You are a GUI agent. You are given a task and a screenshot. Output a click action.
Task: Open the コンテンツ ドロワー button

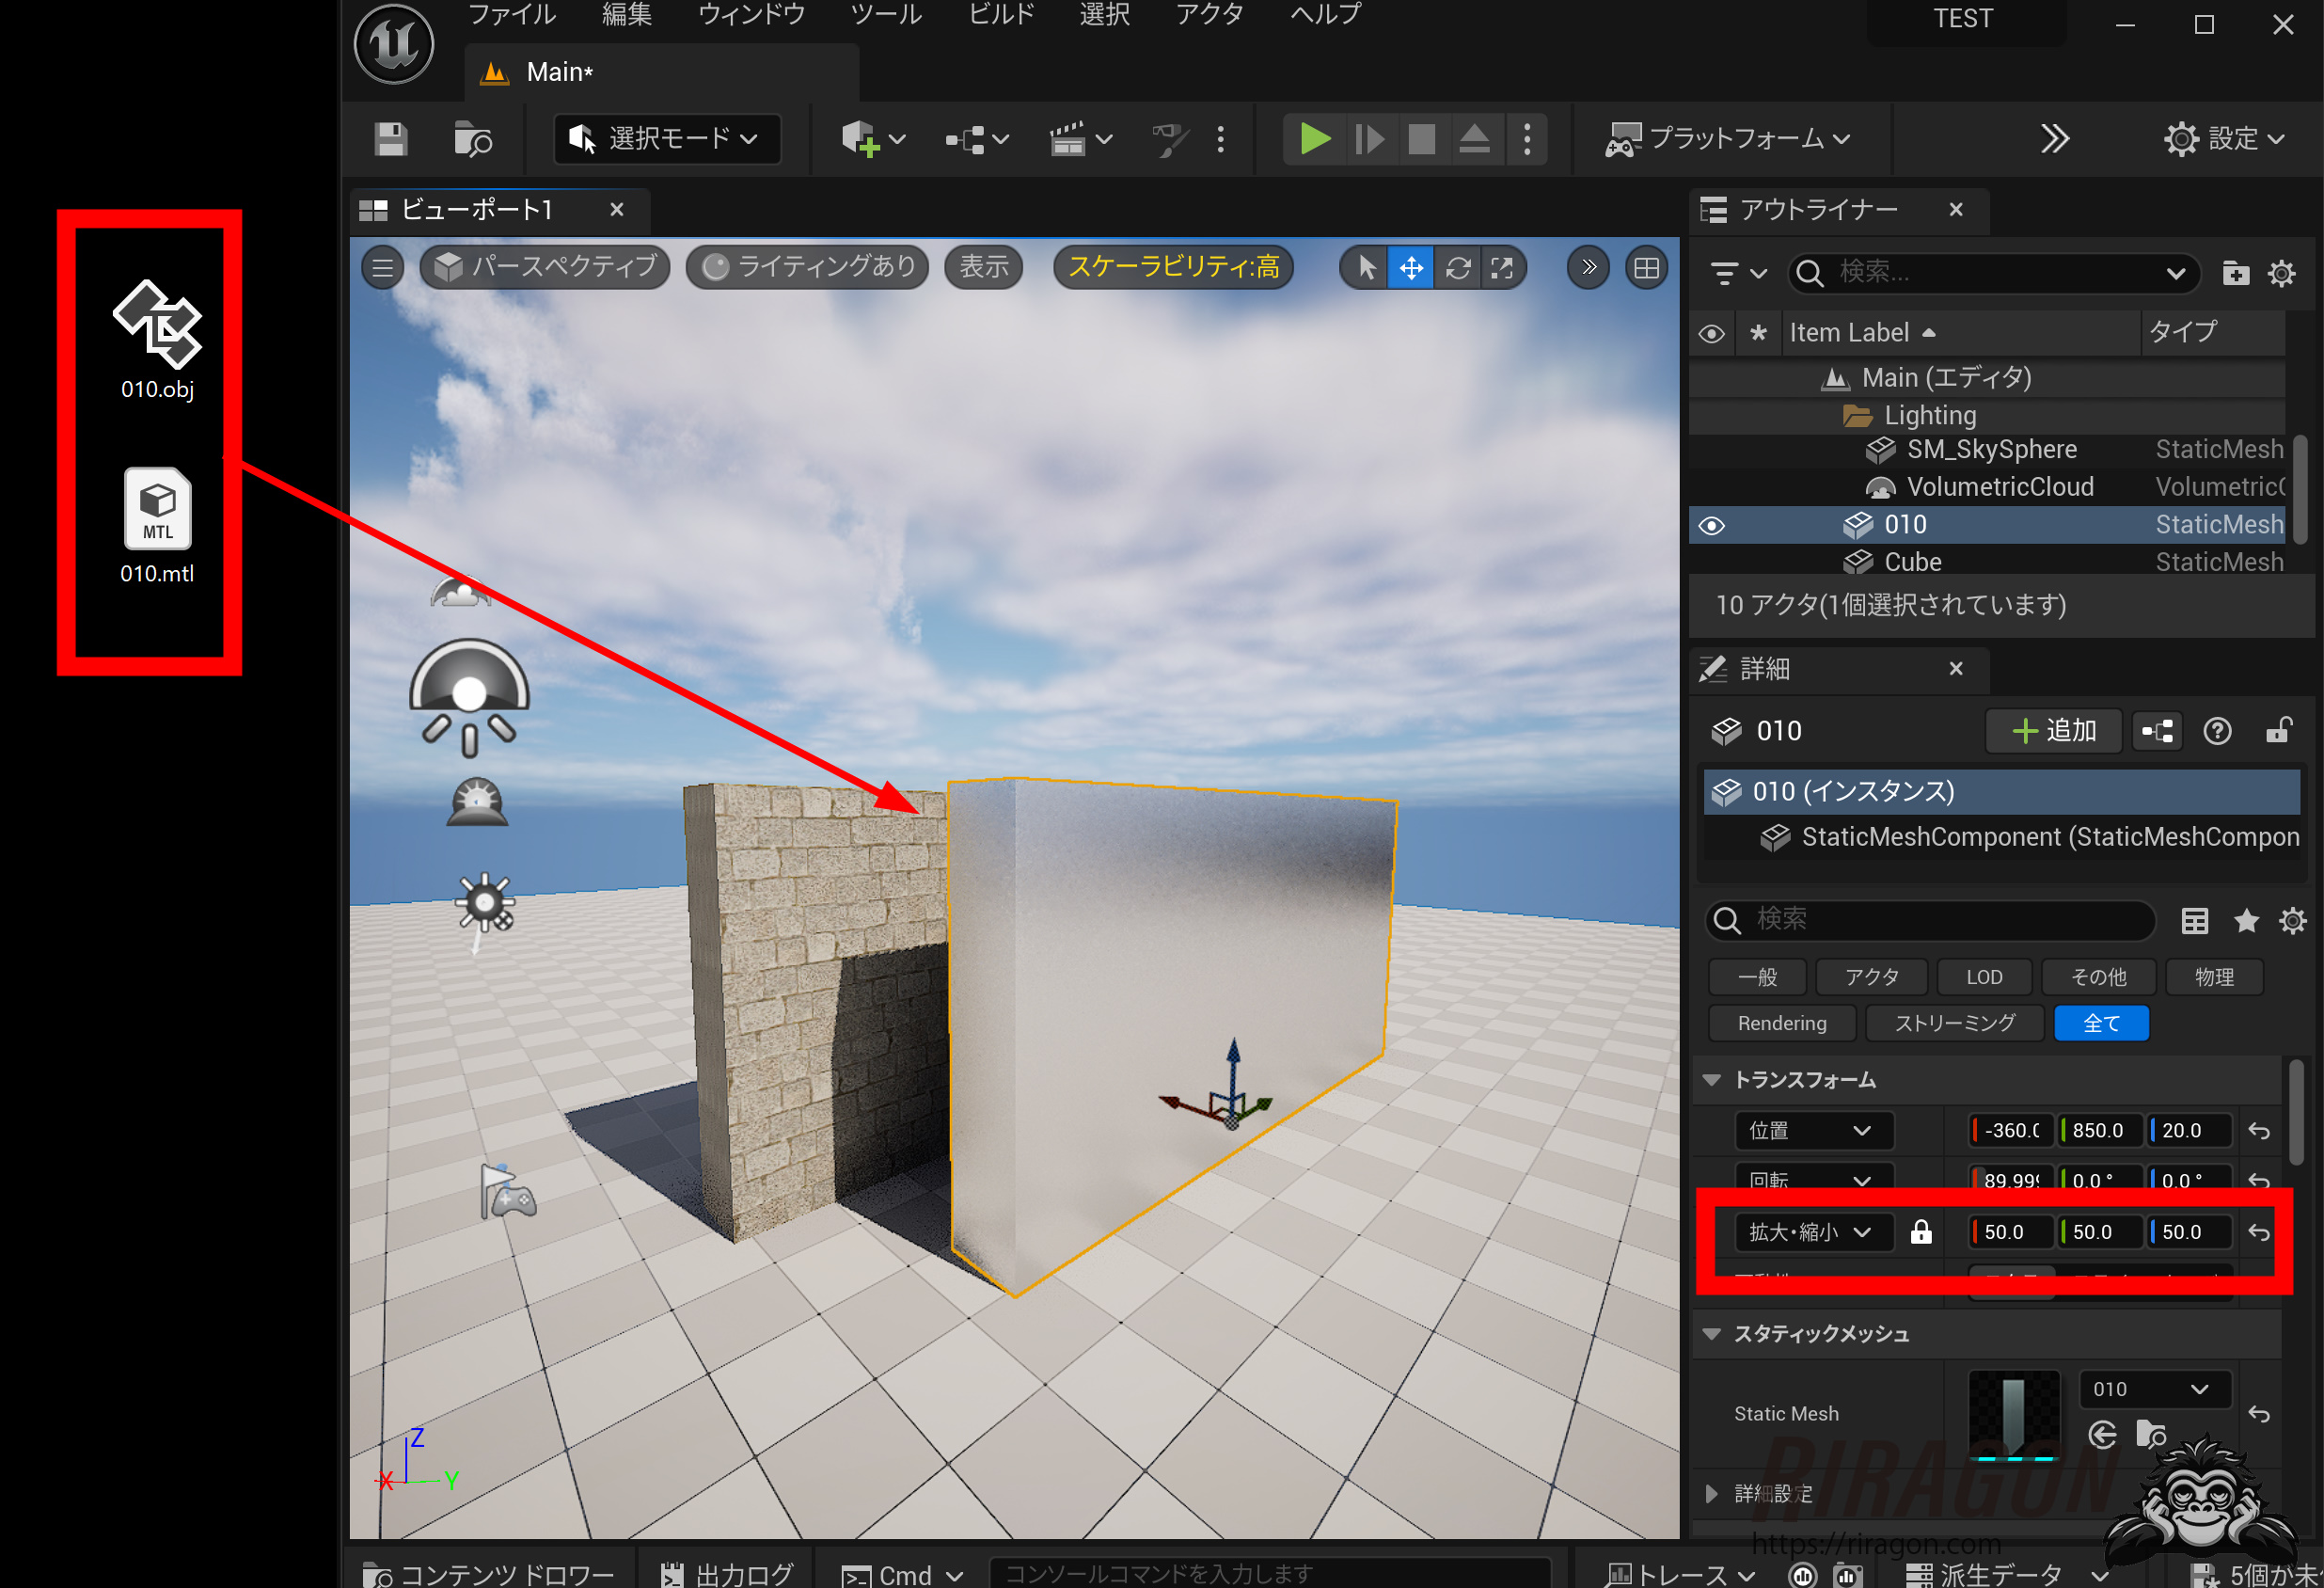click(x=489, y=1574)
